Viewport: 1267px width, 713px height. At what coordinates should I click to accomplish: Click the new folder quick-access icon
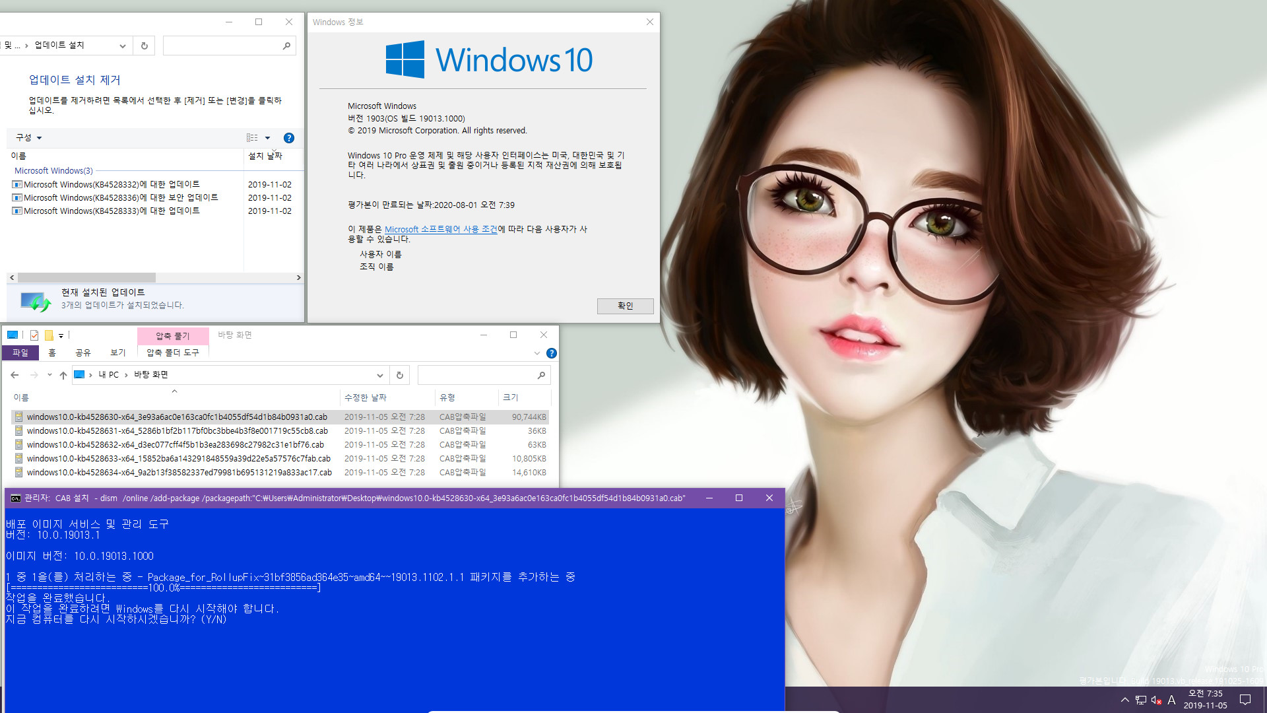49,335
